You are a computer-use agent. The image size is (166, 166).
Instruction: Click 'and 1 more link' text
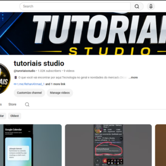coord(55,84)
